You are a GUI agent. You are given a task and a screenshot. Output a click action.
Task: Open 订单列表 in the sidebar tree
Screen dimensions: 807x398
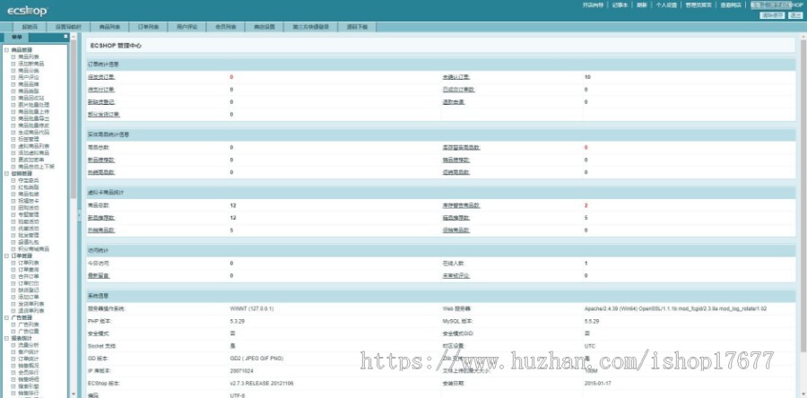[x=28, y=263]
